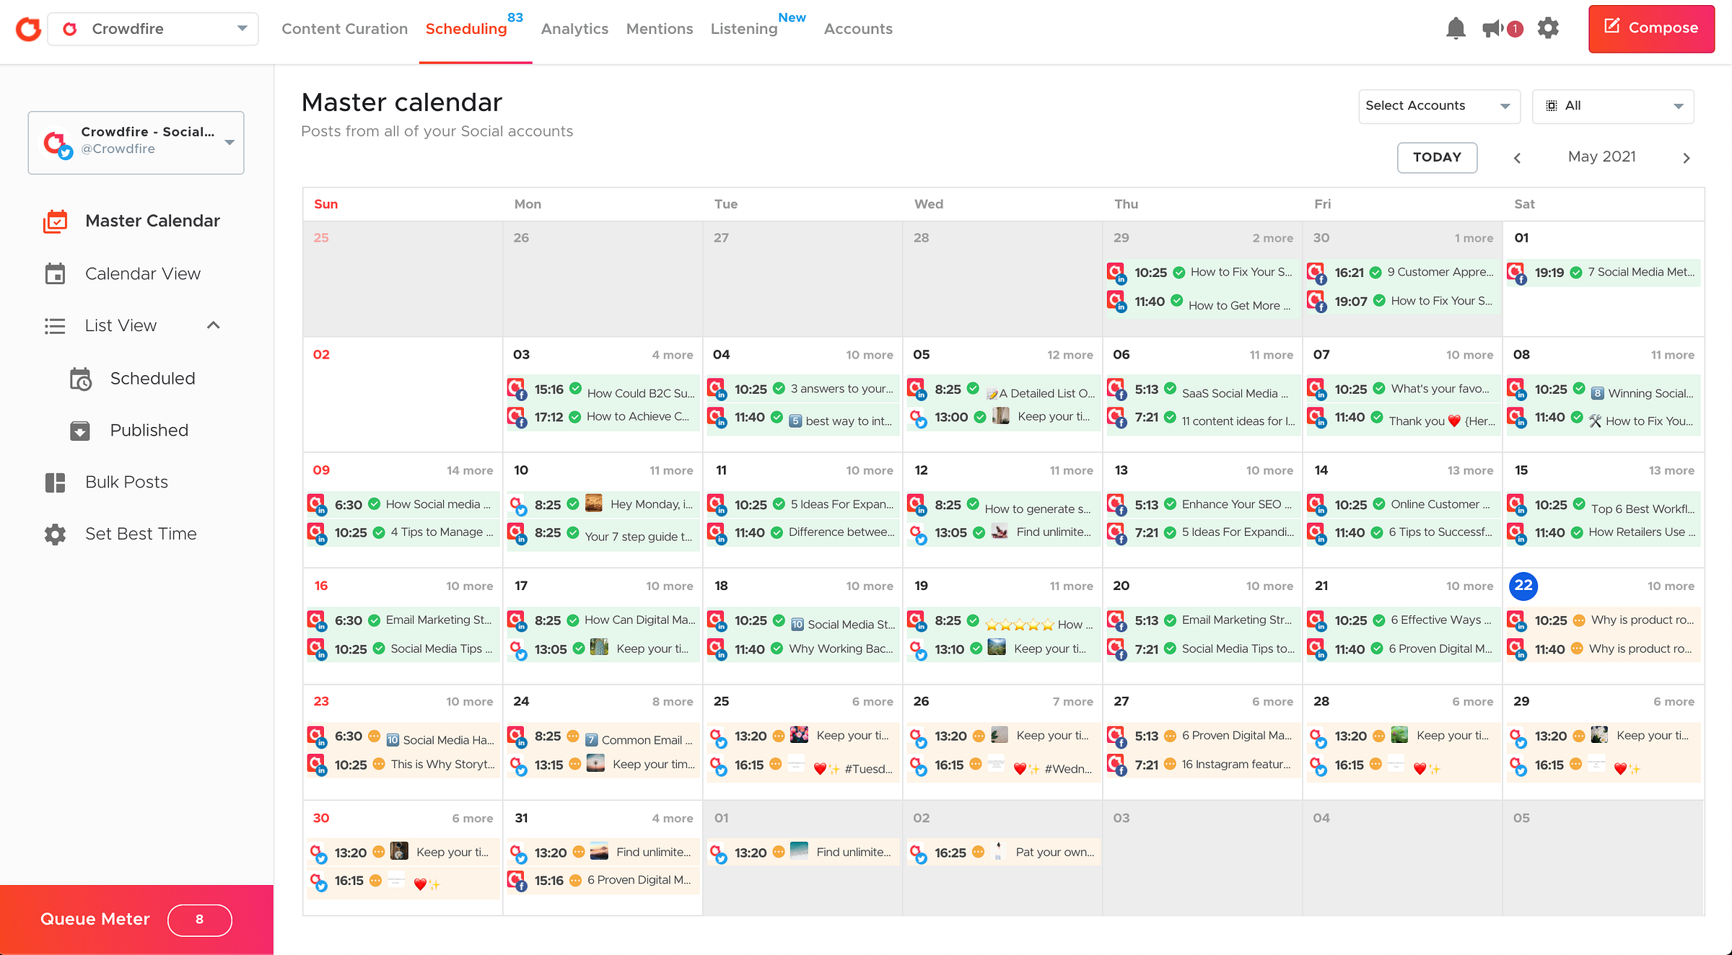Screen dimensions: 1732x955
Task: Expand 14 more posts on Sunday 09
Action: (470, 470)
